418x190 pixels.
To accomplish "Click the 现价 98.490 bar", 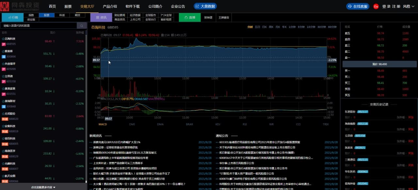I will (379, 64).
